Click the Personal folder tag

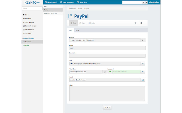point(90,40)
